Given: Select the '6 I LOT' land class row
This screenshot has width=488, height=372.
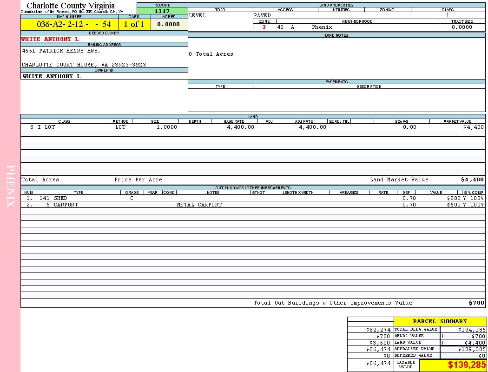Looking at the screenshot, I should click(x=43, y=127).
